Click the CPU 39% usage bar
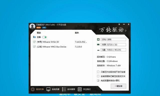The image size is (160, 96). tap(113, 39)
